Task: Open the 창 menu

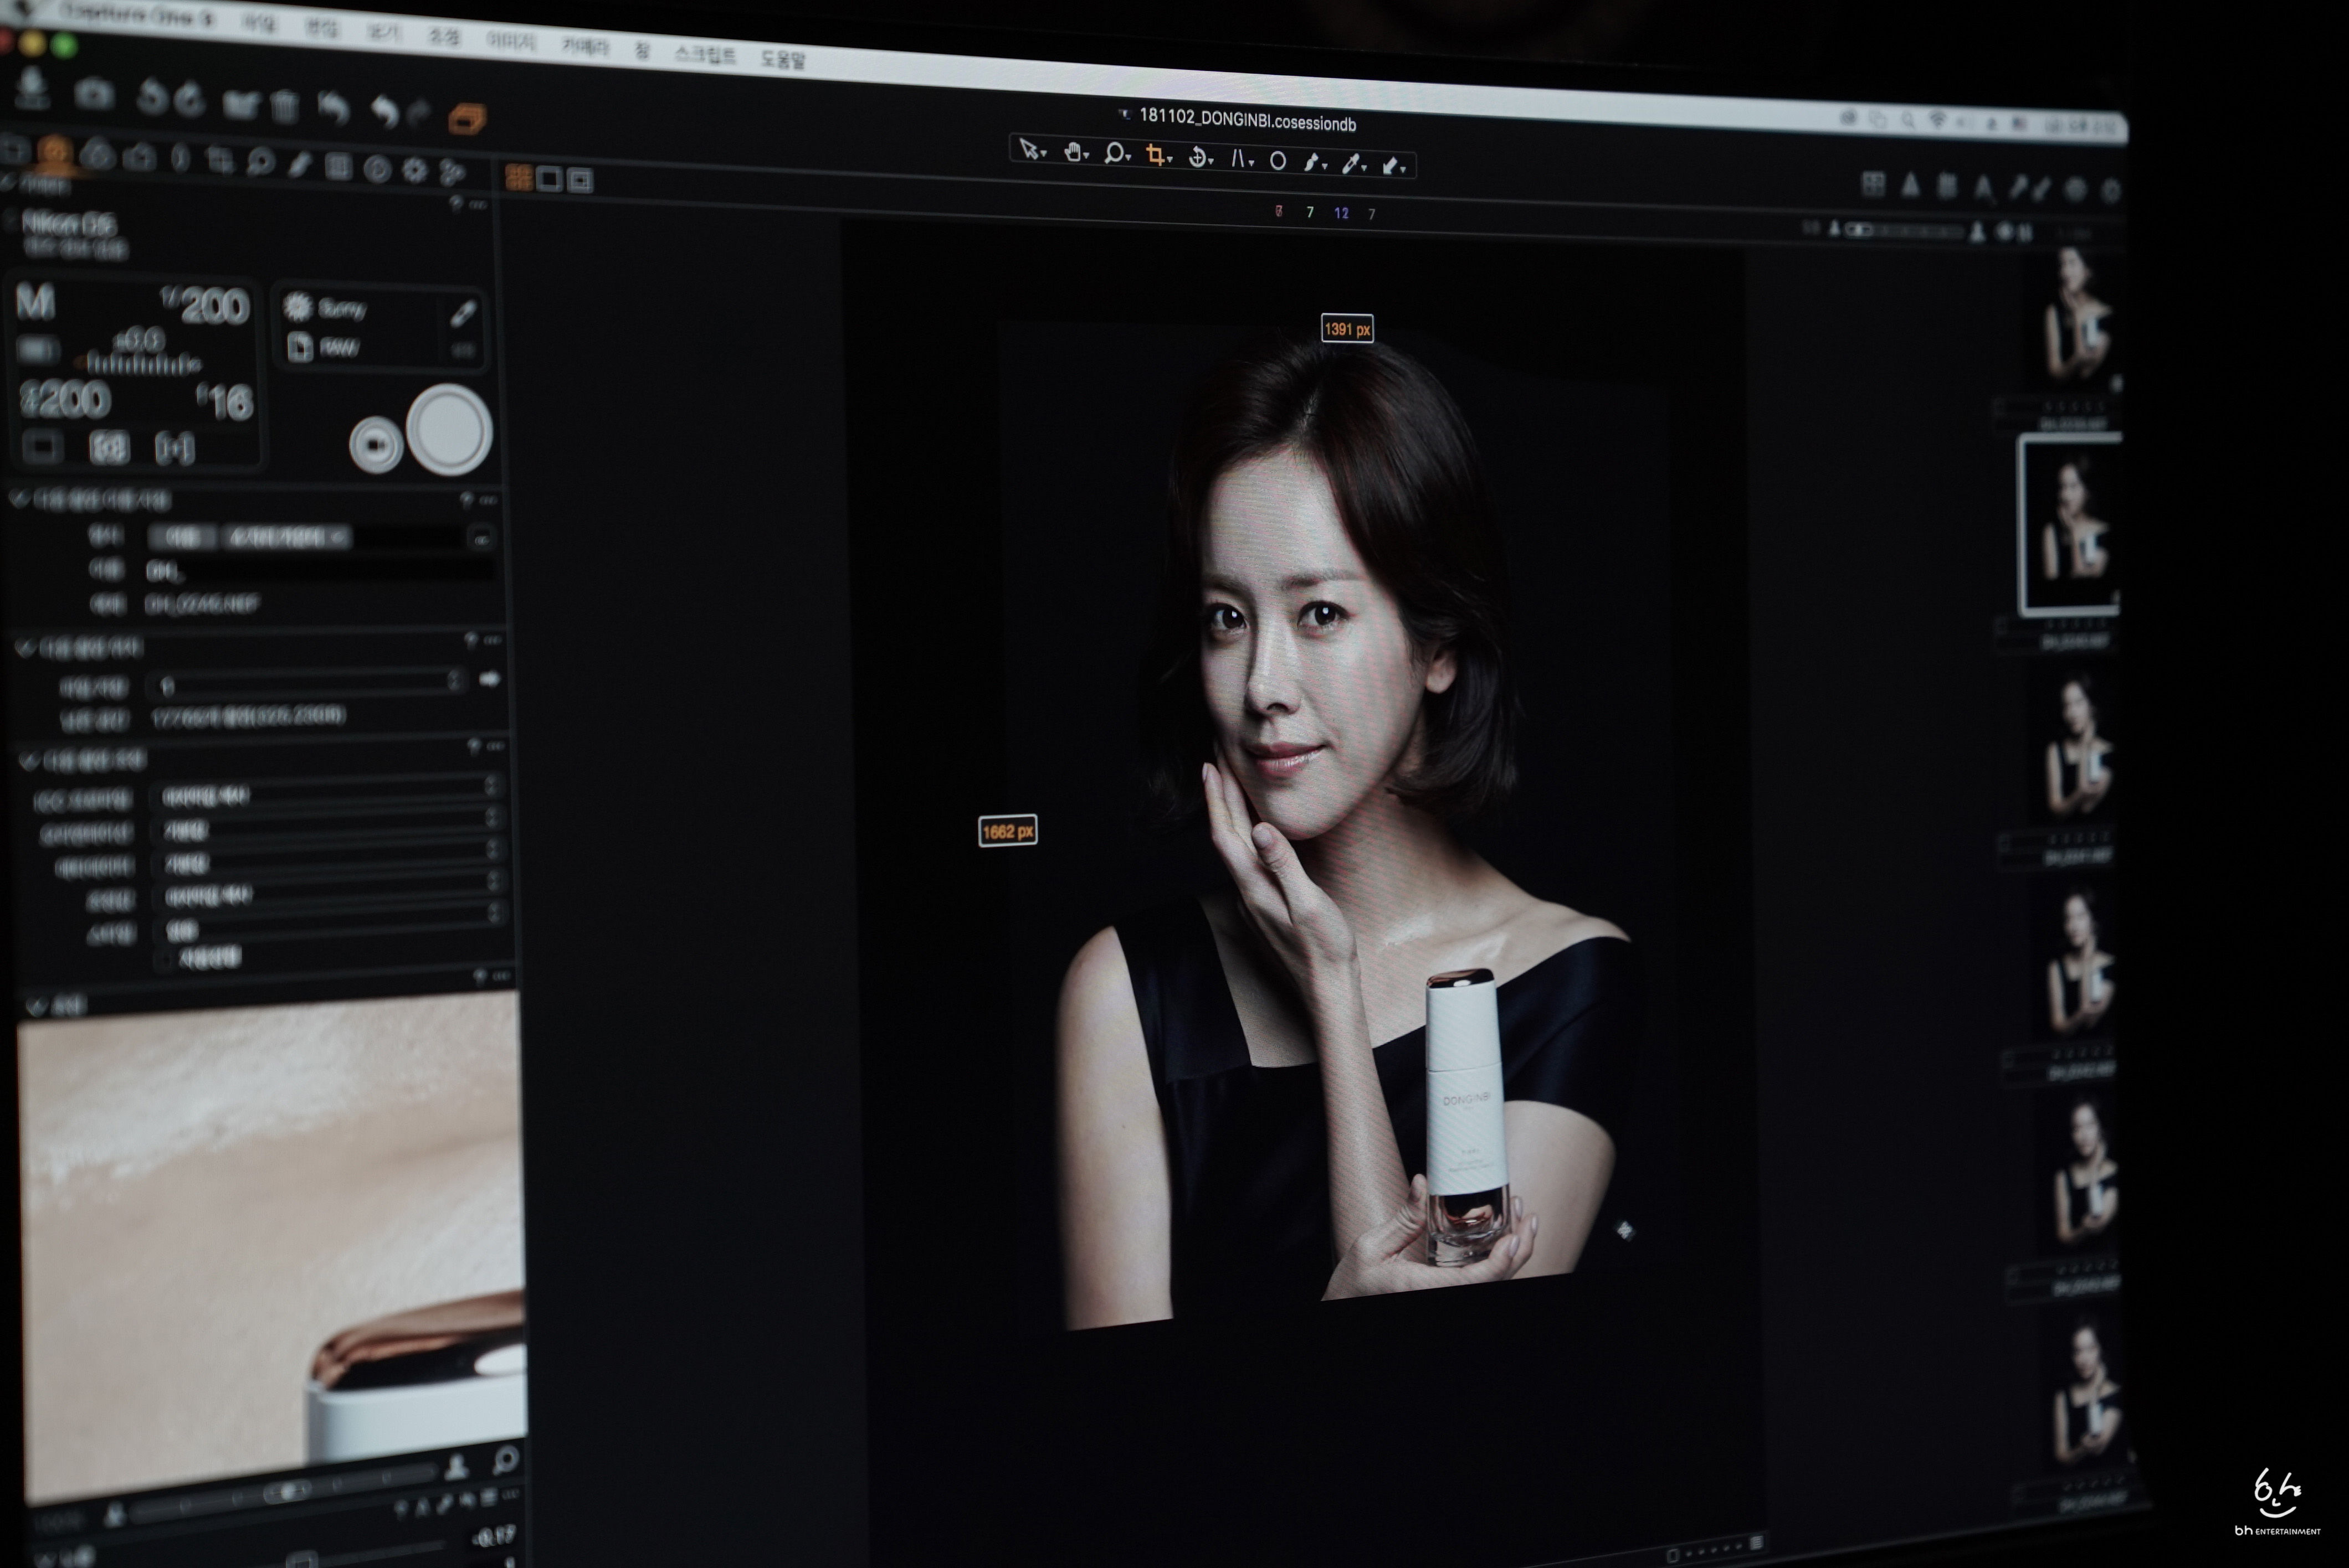Action: pos(642,50)
